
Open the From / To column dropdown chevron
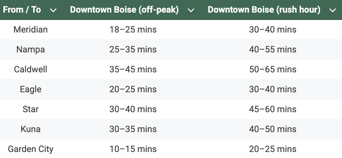click(53, 10)
